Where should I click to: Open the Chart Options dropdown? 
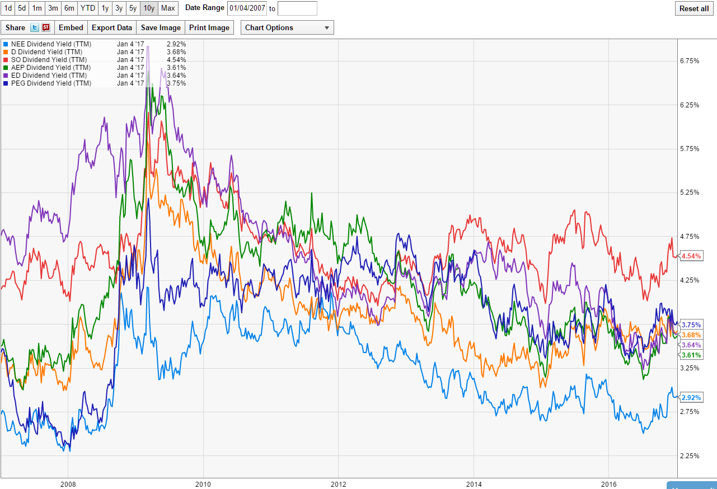click(x=287, y=27)
